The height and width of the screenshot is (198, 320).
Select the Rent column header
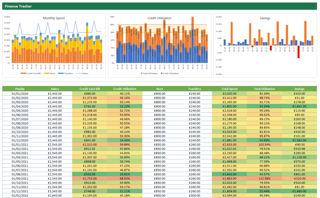coord(160,89)
